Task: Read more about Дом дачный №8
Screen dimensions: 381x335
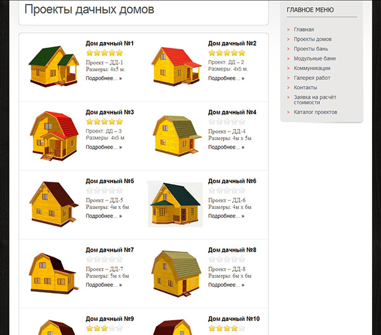Action: tap(226, 285)
